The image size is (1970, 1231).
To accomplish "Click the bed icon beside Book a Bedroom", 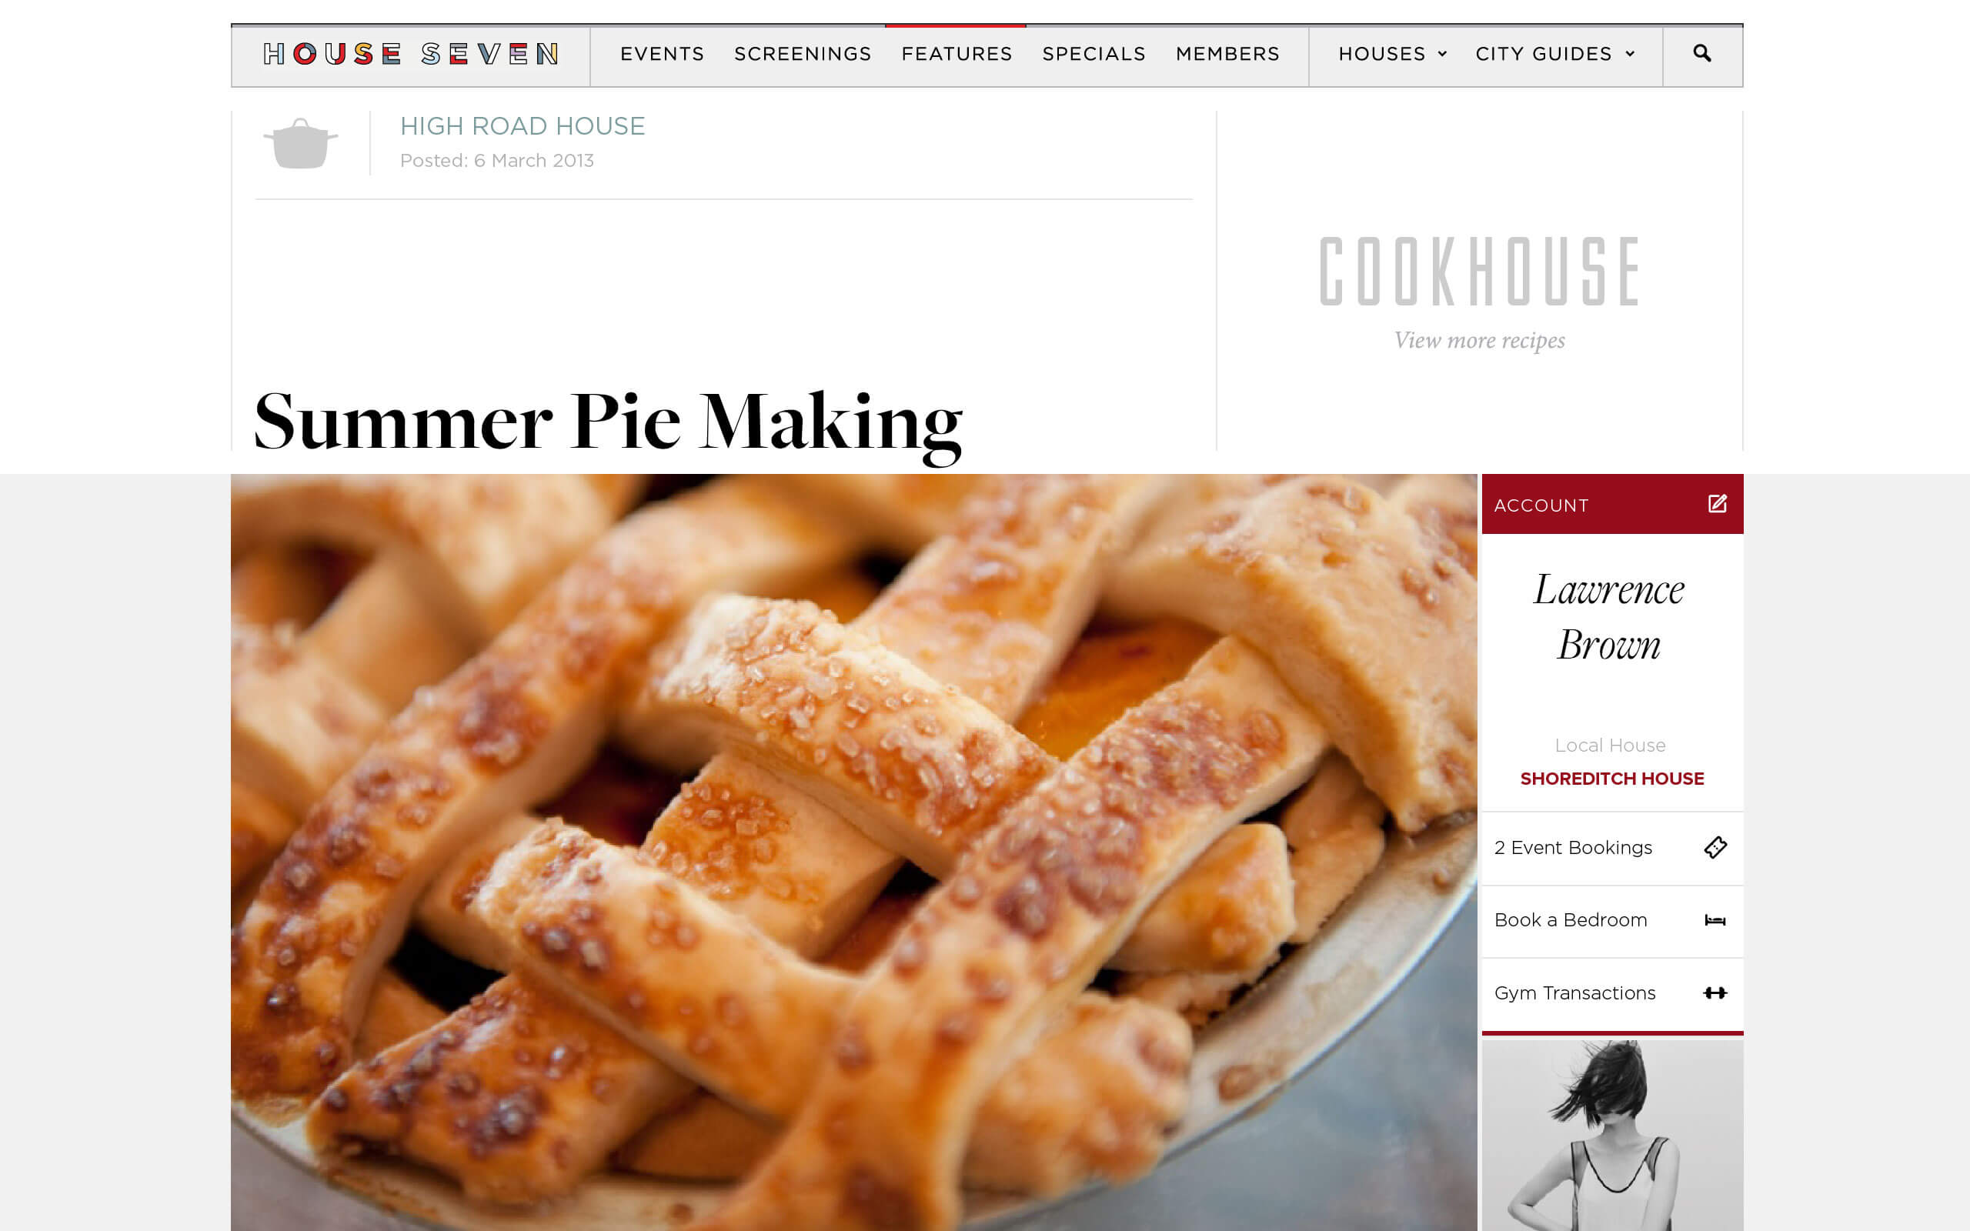I will (x=1715, y=921).
